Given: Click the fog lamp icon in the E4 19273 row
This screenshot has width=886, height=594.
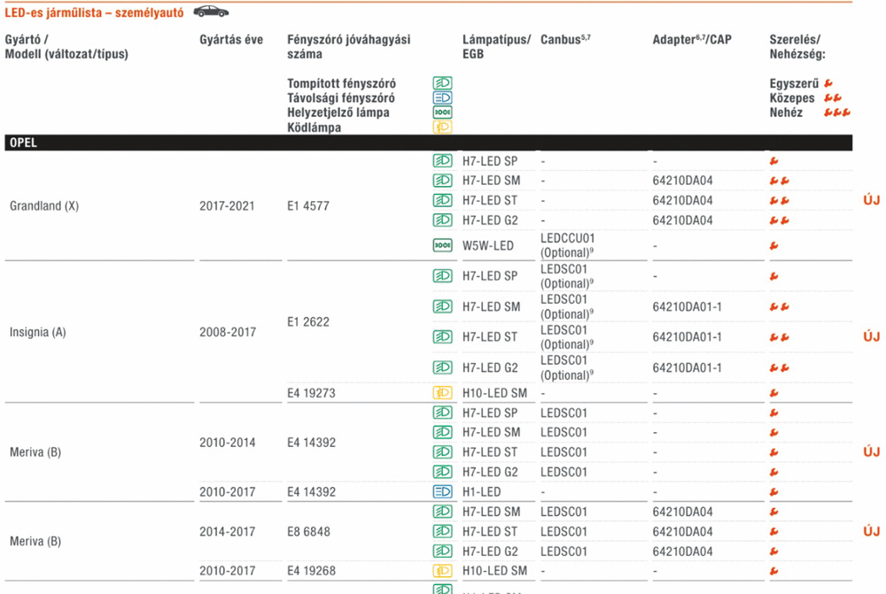Looking at the screenshot, I should pos(442,393).
